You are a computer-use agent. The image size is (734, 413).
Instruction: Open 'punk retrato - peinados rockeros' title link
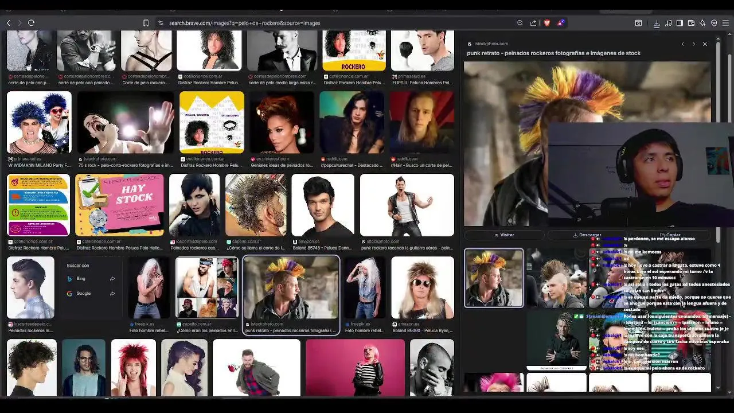[x=553, y=53]
